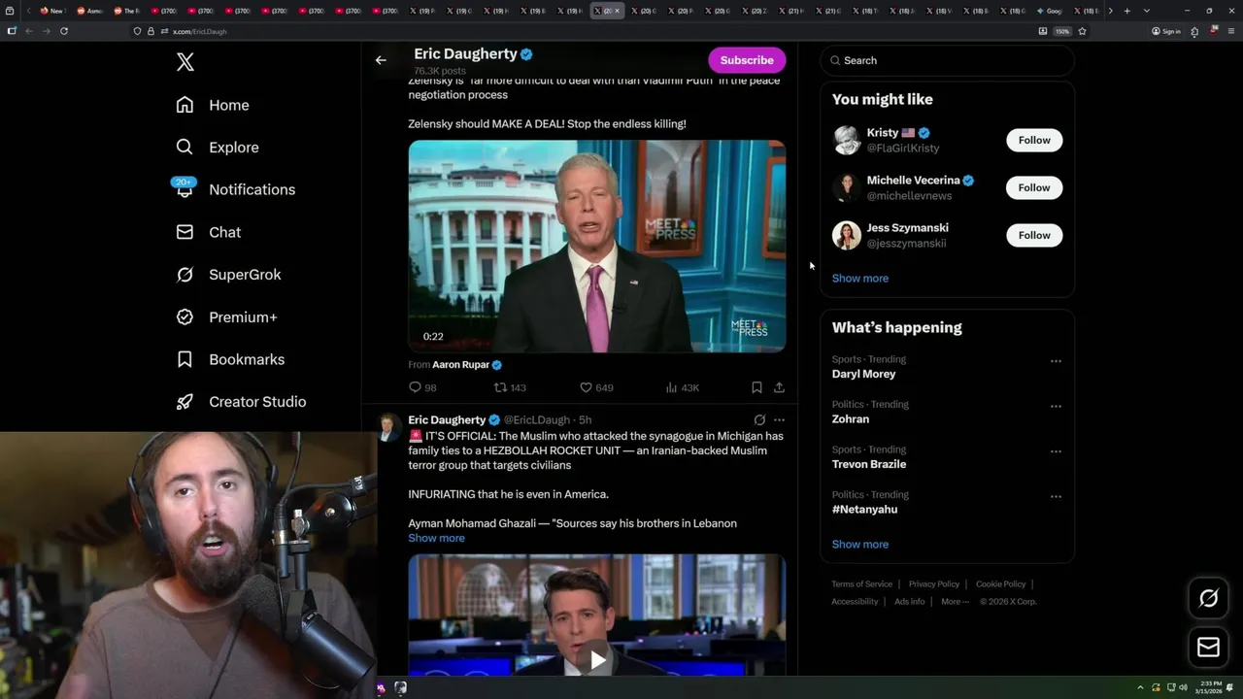Open the Terms of Service link
The image size is (1243, 699).
(x=861, y=584)
